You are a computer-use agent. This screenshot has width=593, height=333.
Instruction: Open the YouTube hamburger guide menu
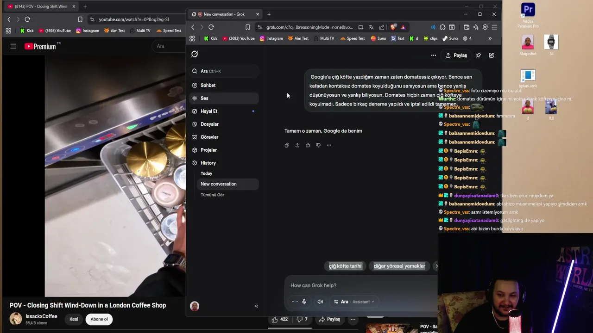(13, 46)
